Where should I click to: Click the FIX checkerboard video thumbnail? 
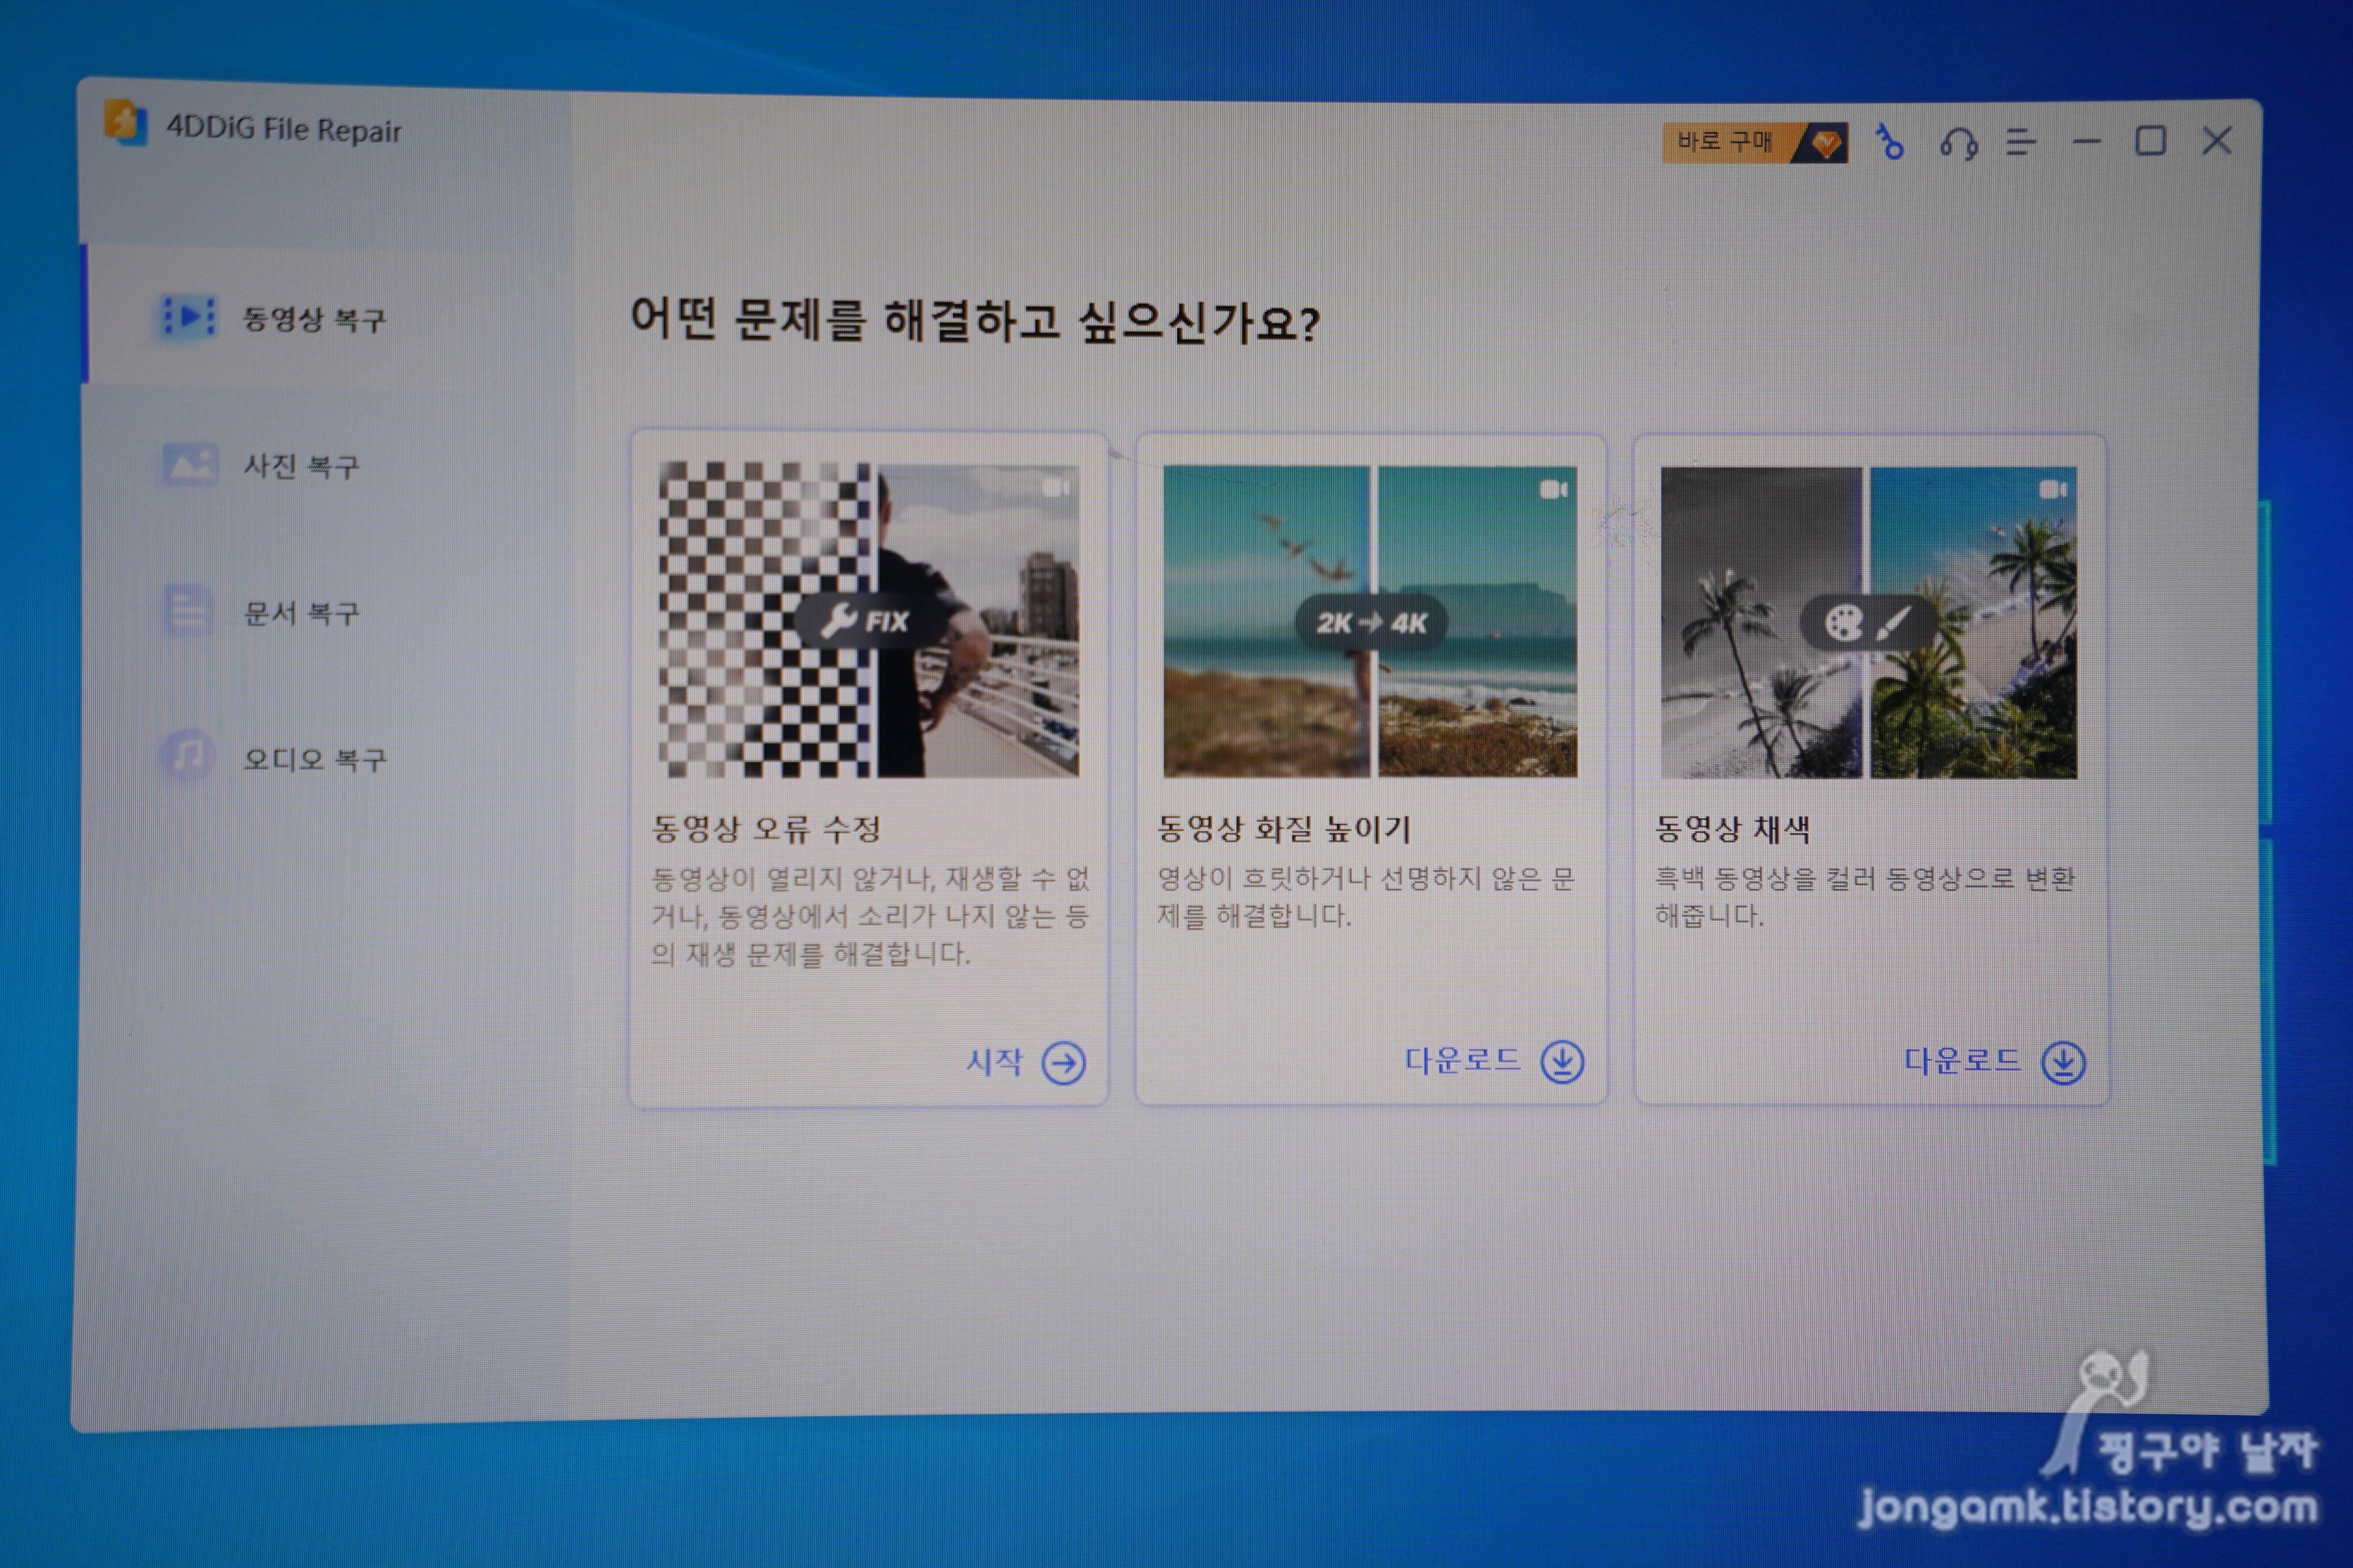(868, 621)
